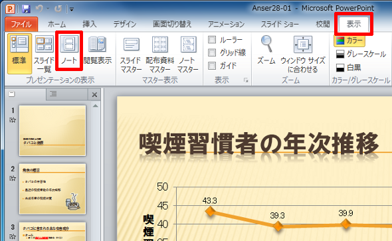Image resolution: width=392 pixels, height=241 pixels.
Task: Click the animation star under slide 2
Action: click(13, 179)
